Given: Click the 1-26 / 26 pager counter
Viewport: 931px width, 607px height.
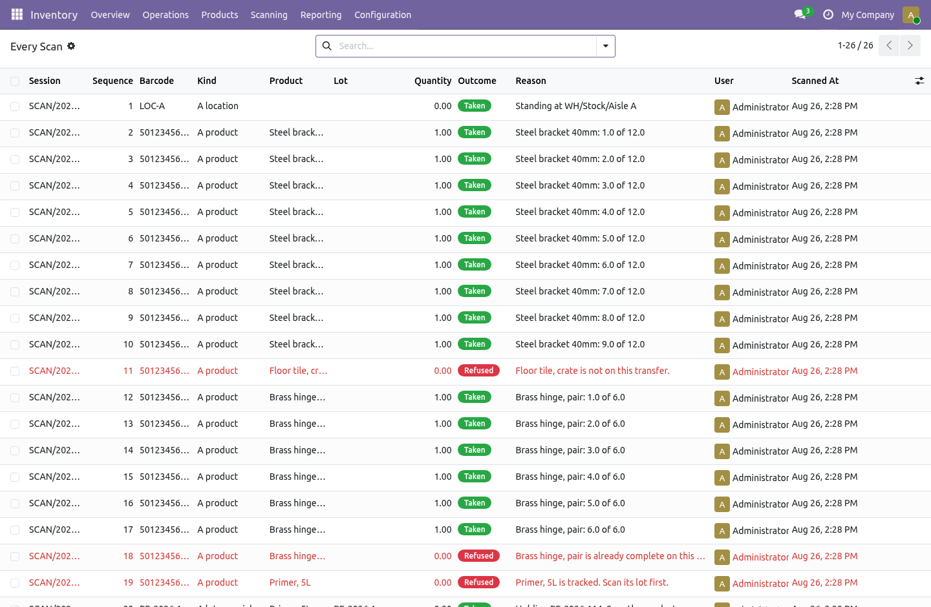Looking at the screenshot, I should click(x=855, y=45).
